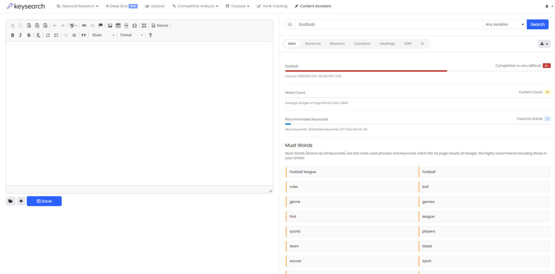The width and height of the screenshot is (555, 274).
Task: Open the Keyword Research menu
Action: (x=78, y=6)
